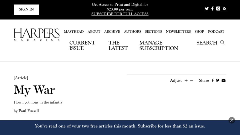Decrease article text size with minus
This screenshot has width=240, height=135.
192,80
